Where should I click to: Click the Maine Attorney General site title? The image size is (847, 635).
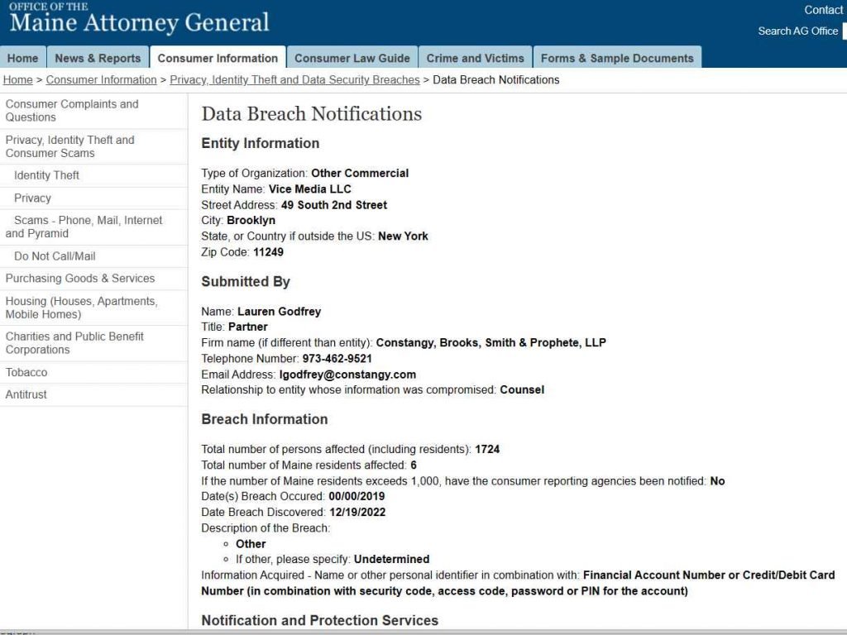[x=139, y=22]
